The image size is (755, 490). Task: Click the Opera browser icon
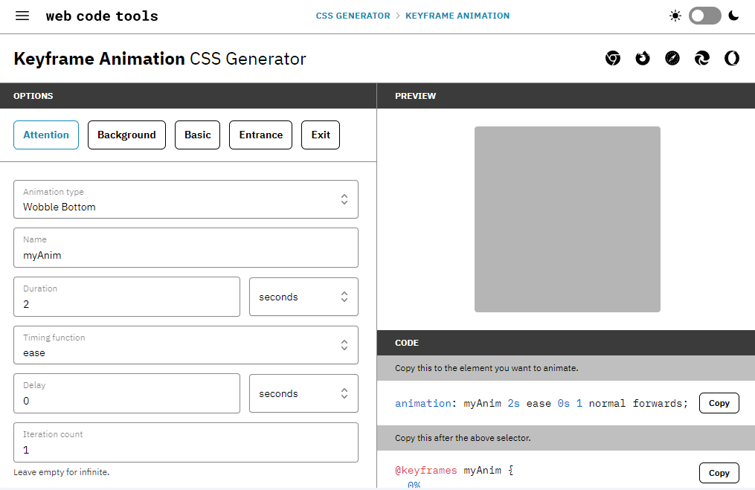pos(732,59)
